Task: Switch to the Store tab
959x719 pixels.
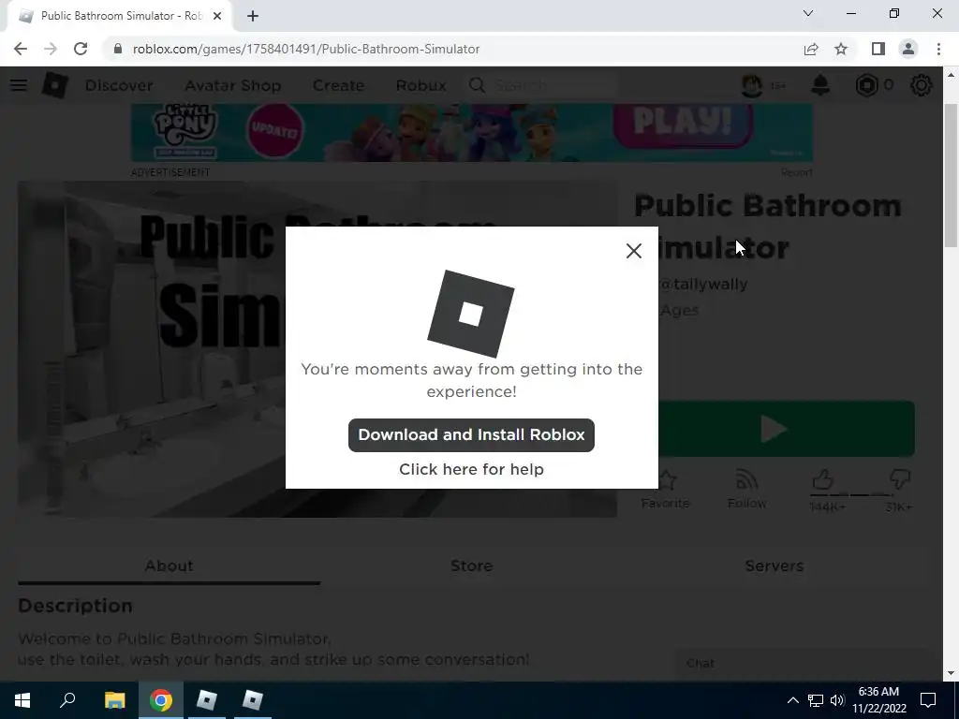Action: click(472, 566)
